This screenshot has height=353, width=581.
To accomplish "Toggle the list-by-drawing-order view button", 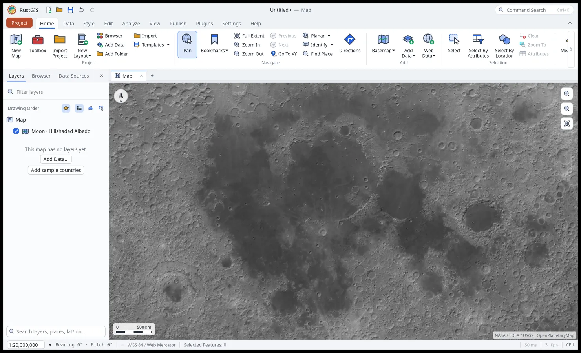I will (x=79, y=108).
